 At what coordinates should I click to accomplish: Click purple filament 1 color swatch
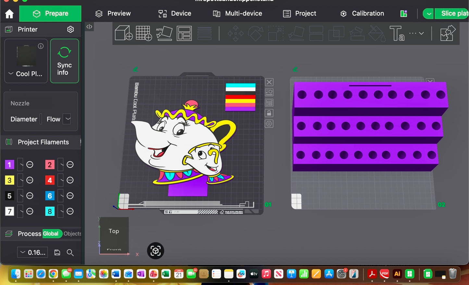[x=9, y=165]
